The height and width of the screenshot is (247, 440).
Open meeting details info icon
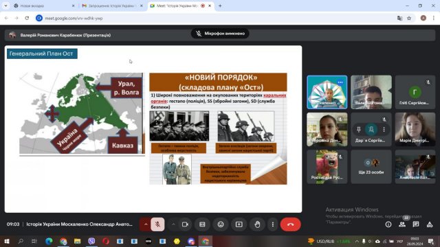tap(388, 224)
